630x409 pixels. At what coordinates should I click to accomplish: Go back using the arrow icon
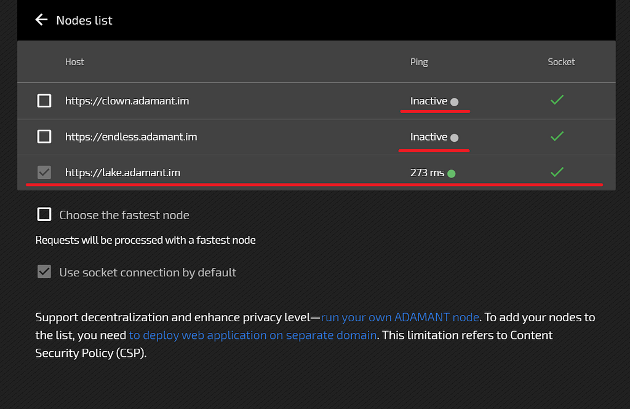coord(41,20)
